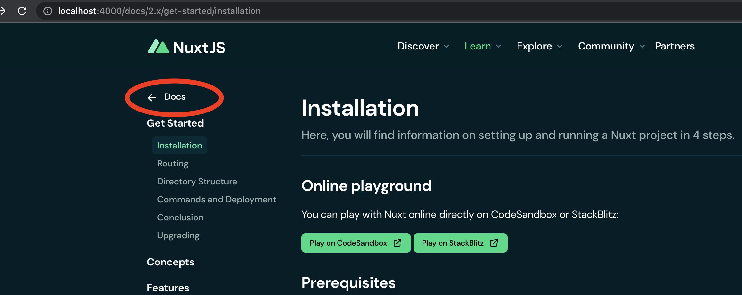
Task: Click the external link icon on StackBlitz button
Action: point(494,243)
